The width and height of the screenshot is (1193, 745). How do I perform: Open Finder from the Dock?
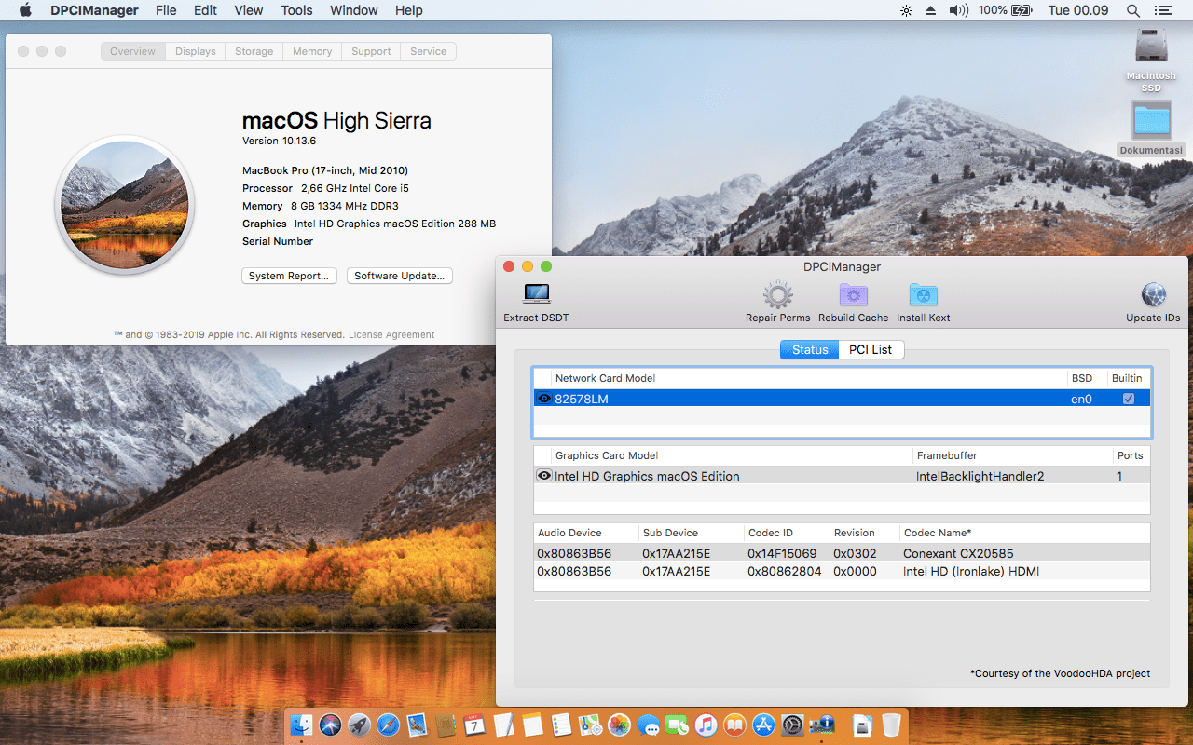pos(301,725)
